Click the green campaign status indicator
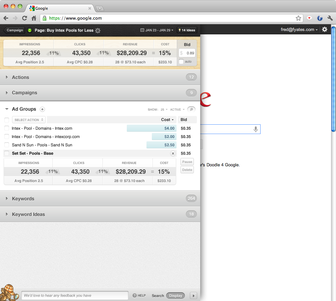Image resolution: width=336 pixels, height=301 pixels. [30, 30]
